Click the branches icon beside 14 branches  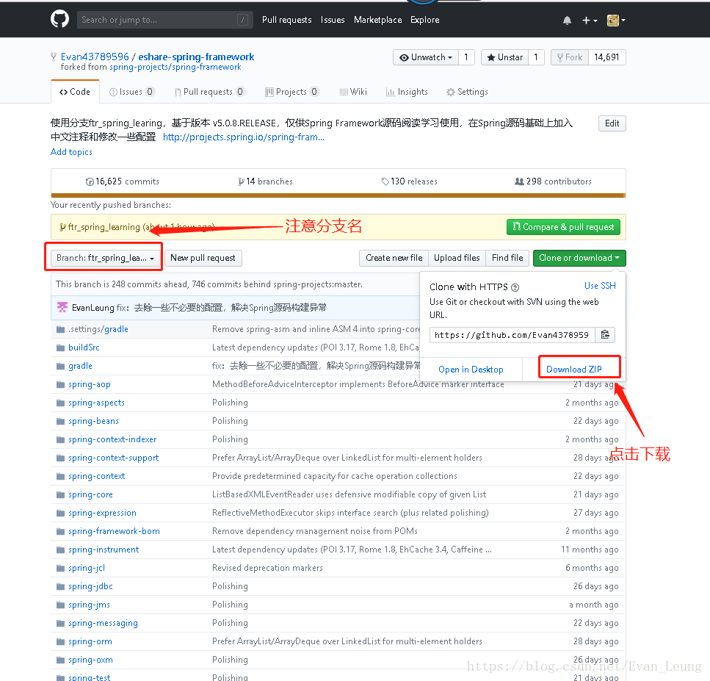pyautogui.click(x=242, y=181)
